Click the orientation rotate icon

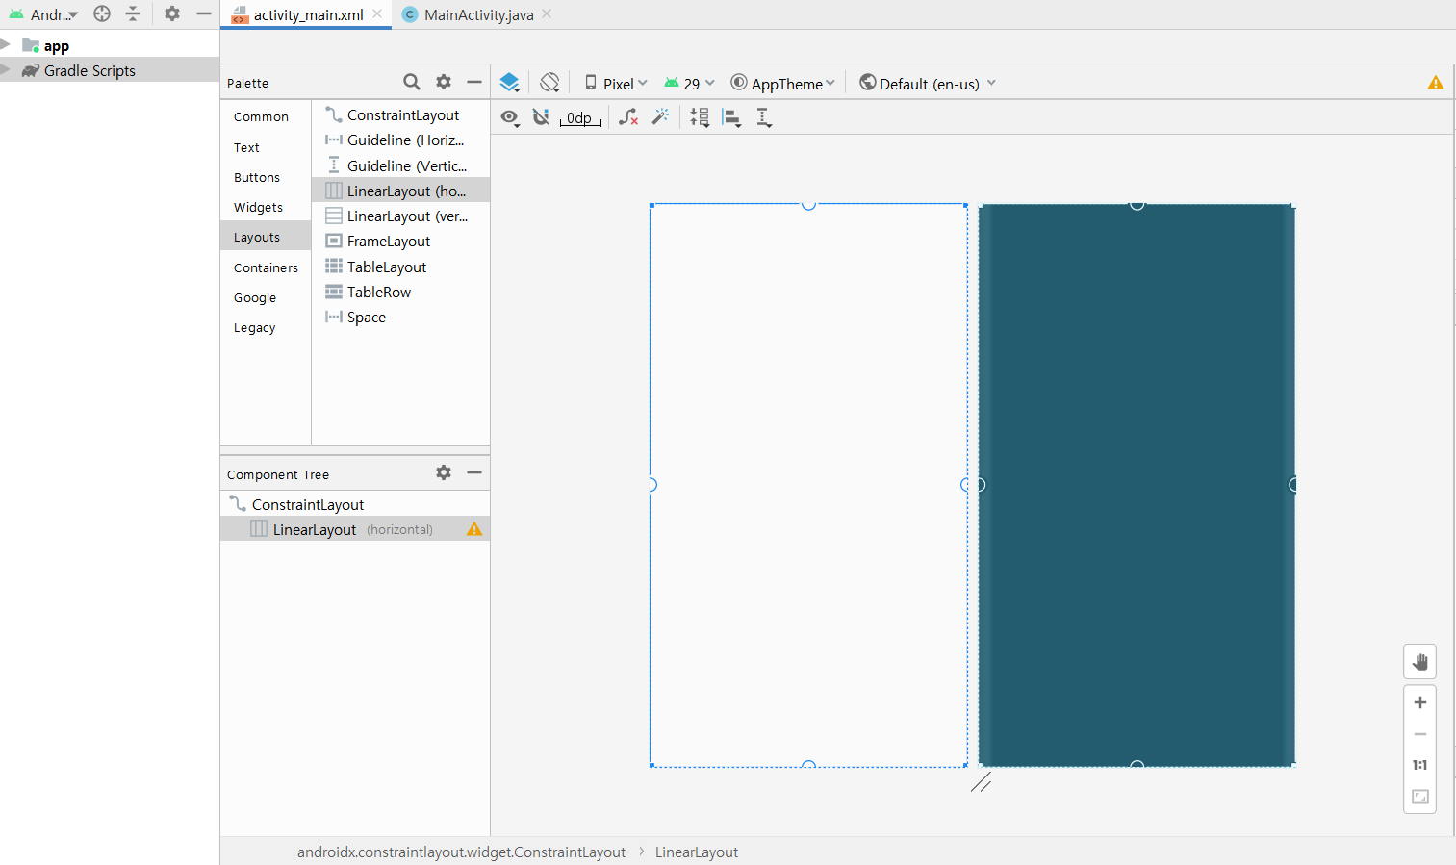tap(549, 83)
